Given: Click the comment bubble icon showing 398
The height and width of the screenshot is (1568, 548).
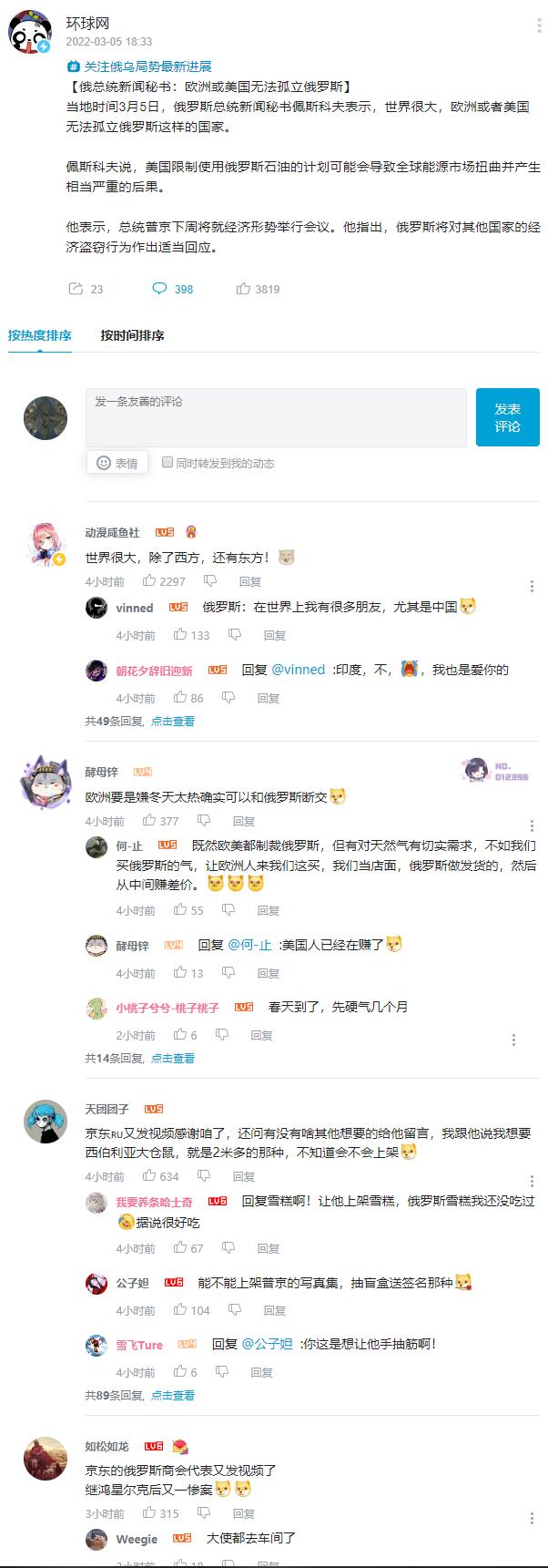Looking at the screenshot, I should [x=159, y=289].
